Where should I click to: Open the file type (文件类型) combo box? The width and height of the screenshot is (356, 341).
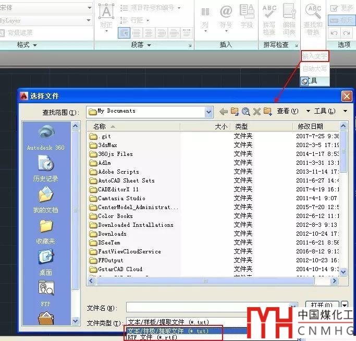[187, 322]
